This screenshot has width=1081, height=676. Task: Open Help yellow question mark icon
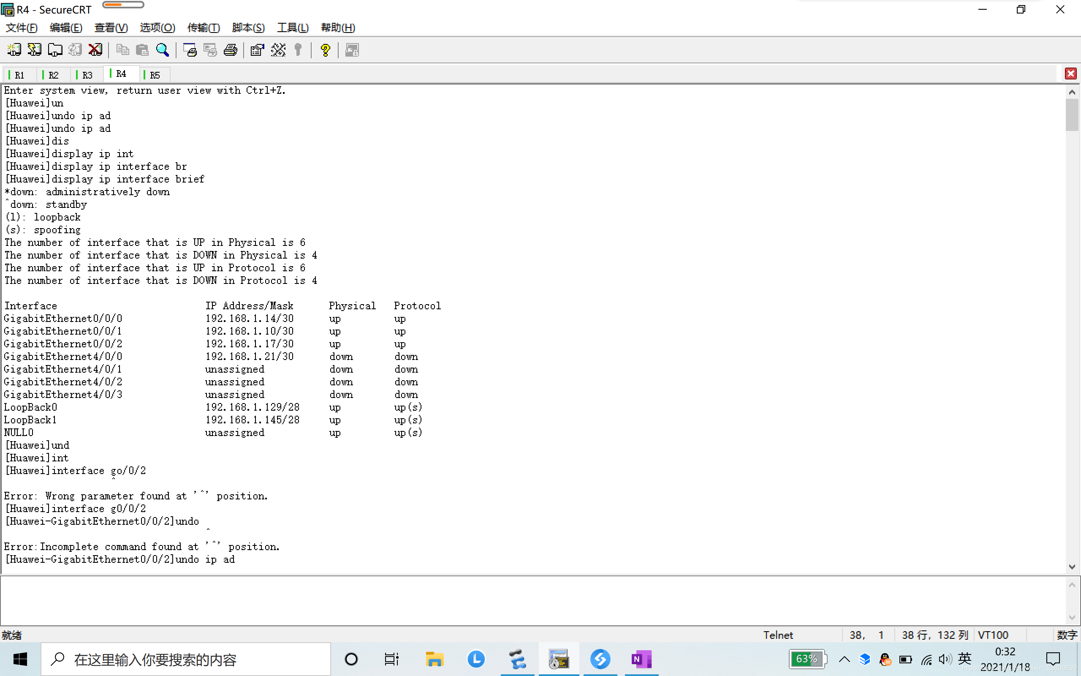[325, 49]
